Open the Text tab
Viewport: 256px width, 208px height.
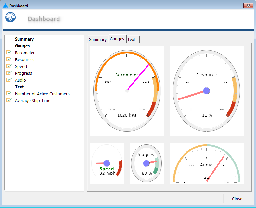tap(132, 39)
